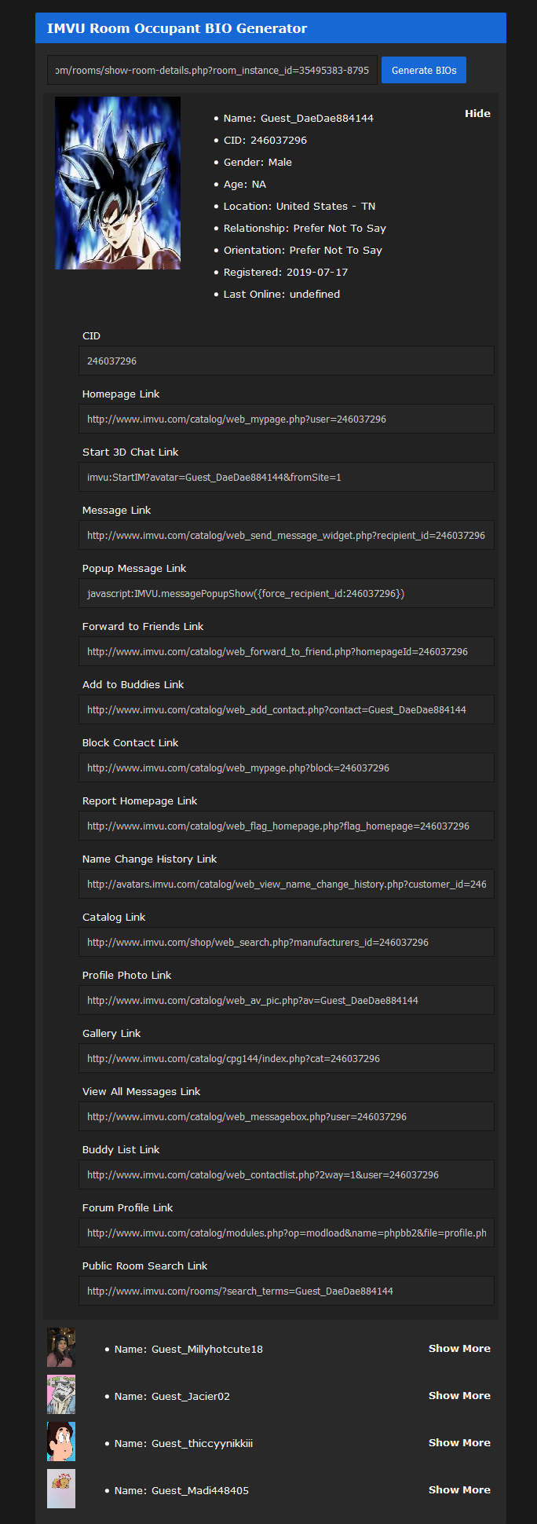
Task: Select the Gallery Link field
Action: [287, 1058]
